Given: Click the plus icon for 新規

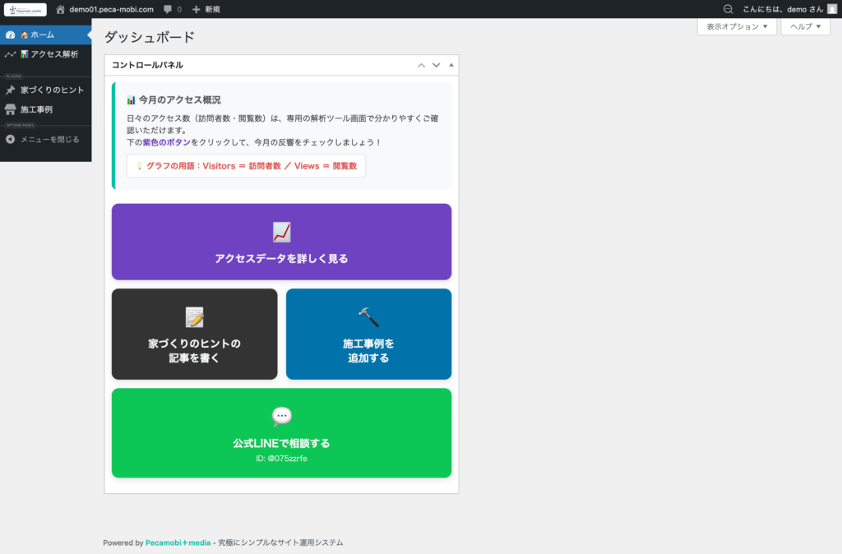Looking at the screenshot, I should click(196, 9).
